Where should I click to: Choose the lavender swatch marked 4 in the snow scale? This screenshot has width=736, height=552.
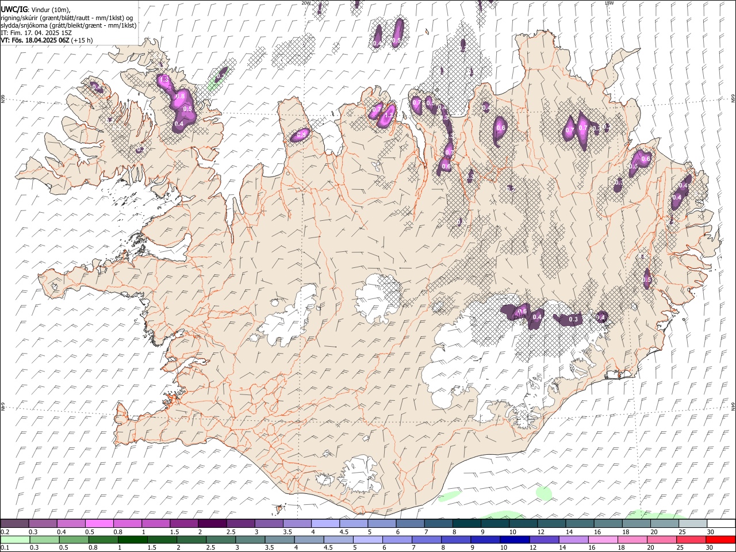pyautogui.click(x=325, y=524)
